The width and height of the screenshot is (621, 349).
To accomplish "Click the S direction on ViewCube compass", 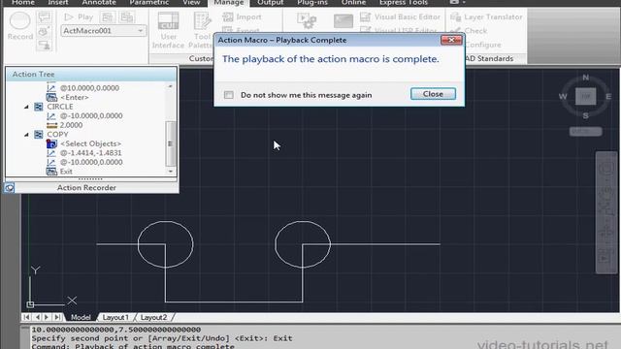I will pos(586,115).
